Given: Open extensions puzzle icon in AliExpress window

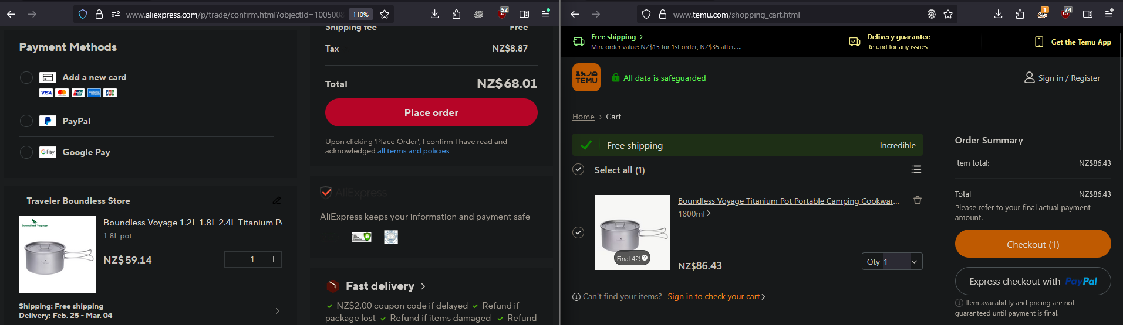Looking at the screenshot, I should tap(456, 14).
